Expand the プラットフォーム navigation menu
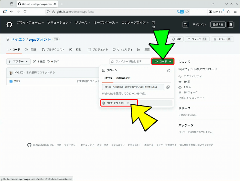Viewport: 240px width, 181px height. [x=30, y=22]
